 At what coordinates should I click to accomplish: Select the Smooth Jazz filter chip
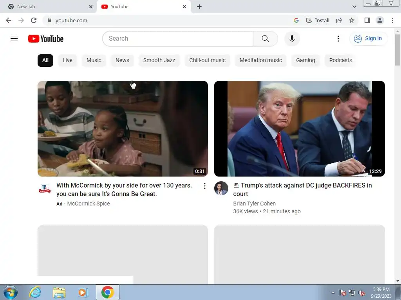point(159,60)
